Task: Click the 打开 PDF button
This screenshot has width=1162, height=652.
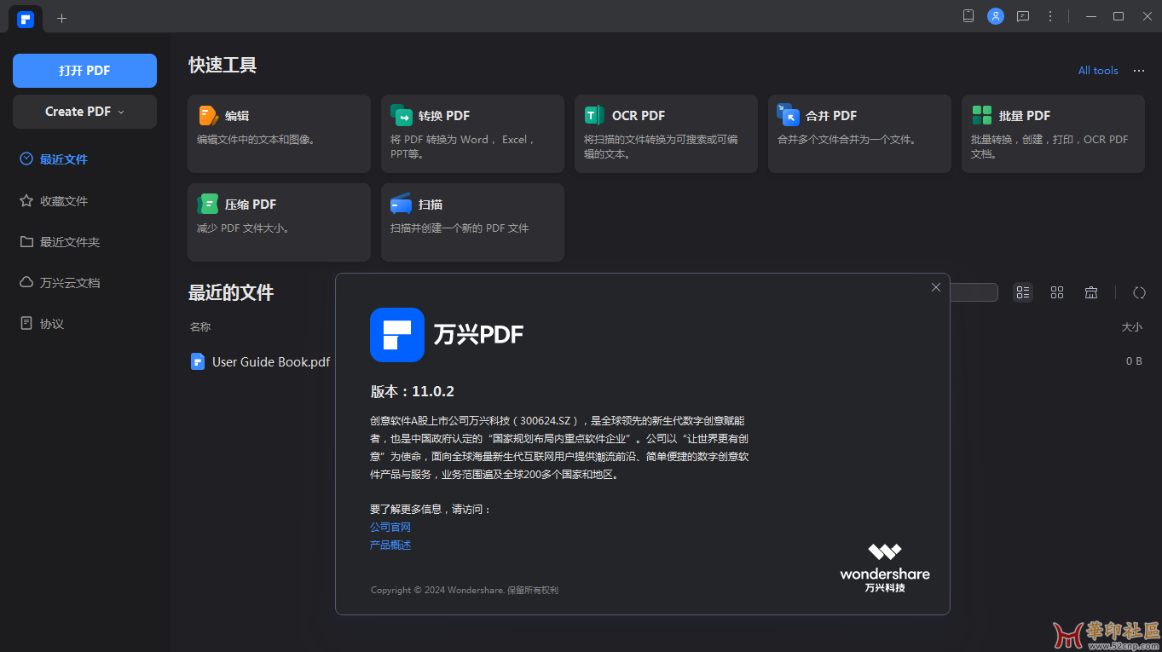Action: [x=84, y=71]
